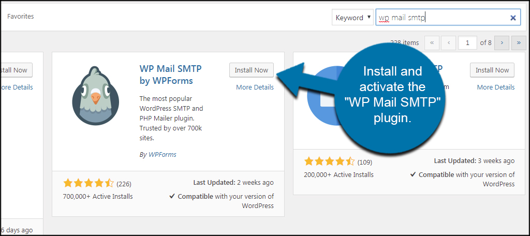Jump to the last results page arrow
The height and width of the screenshot is (236, 530).
click(x=518, y=43)
